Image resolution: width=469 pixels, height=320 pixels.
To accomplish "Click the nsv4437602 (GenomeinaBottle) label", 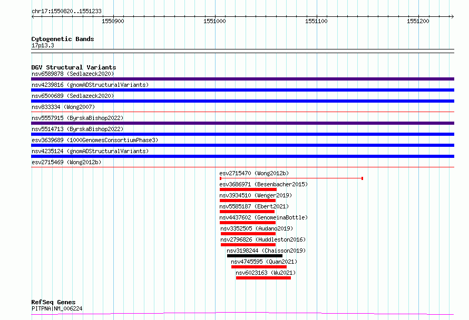I will pos(263,217).
